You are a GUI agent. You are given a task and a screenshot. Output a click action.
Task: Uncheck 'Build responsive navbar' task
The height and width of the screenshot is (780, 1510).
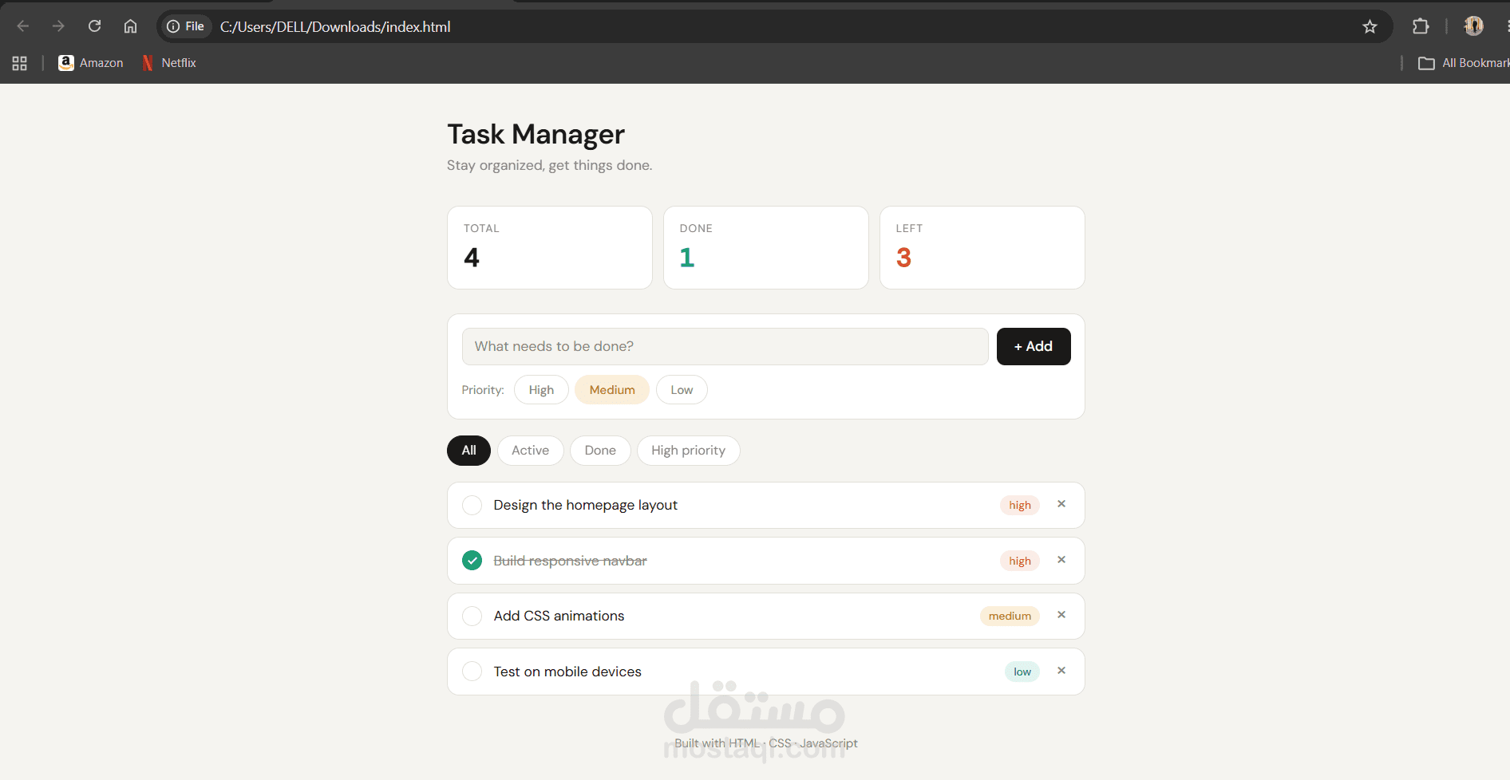pyautogui.click(x=472, y=561)
